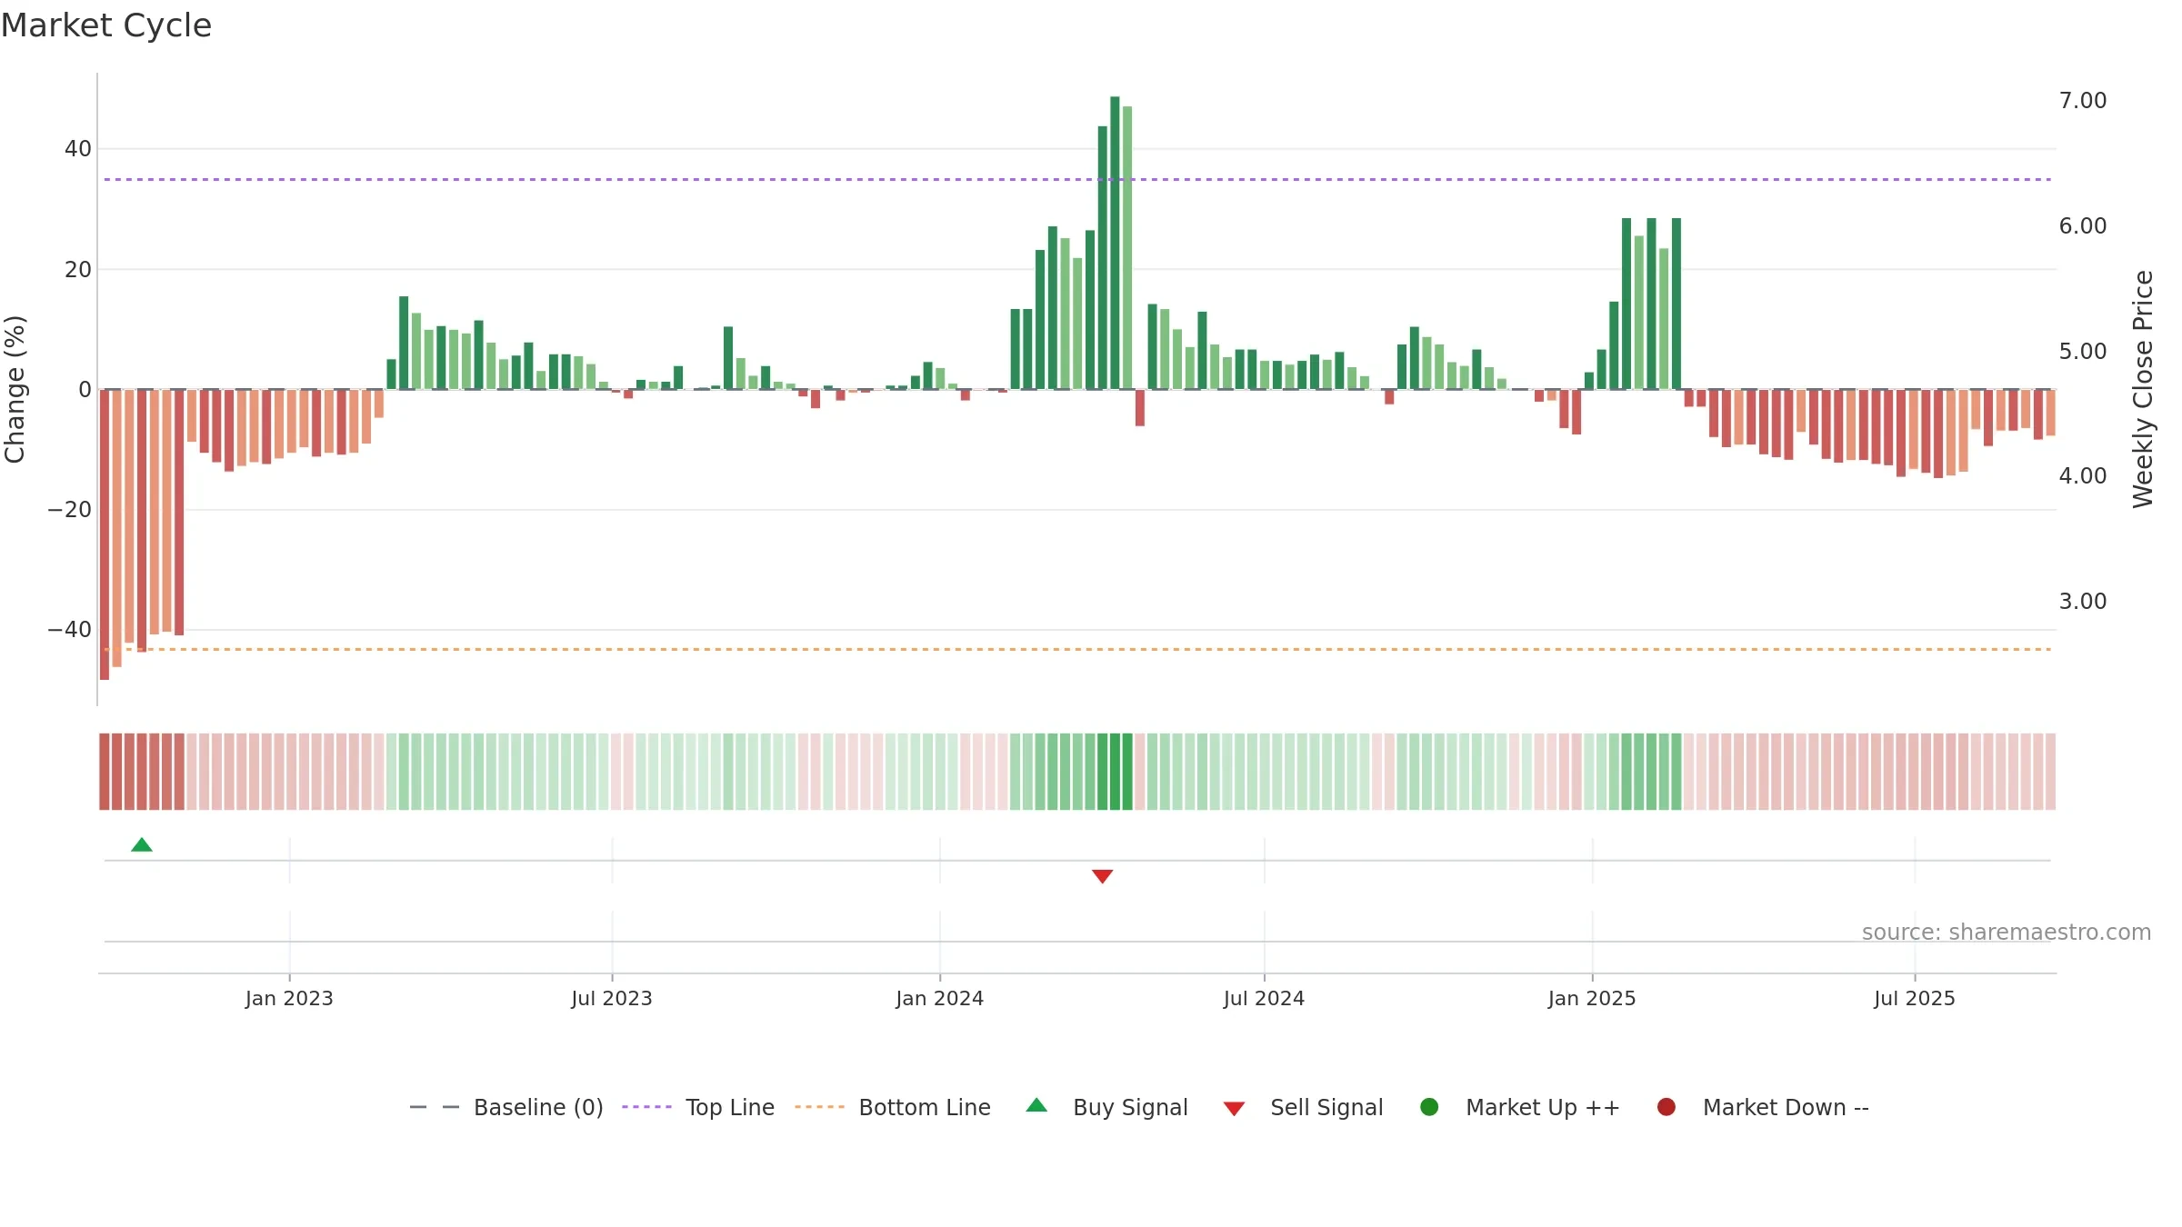Image resolution: width=2182 pixels, height=1227 pixels.
Task: Click the −40 tick on Change axis
Action: tap(70, 629)
